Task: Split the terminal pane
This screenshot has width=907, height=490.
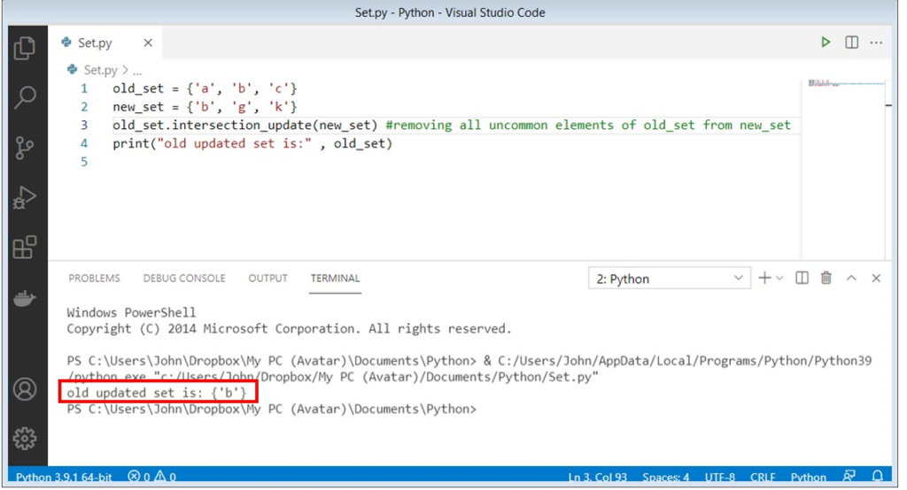Action: point(802,278)
